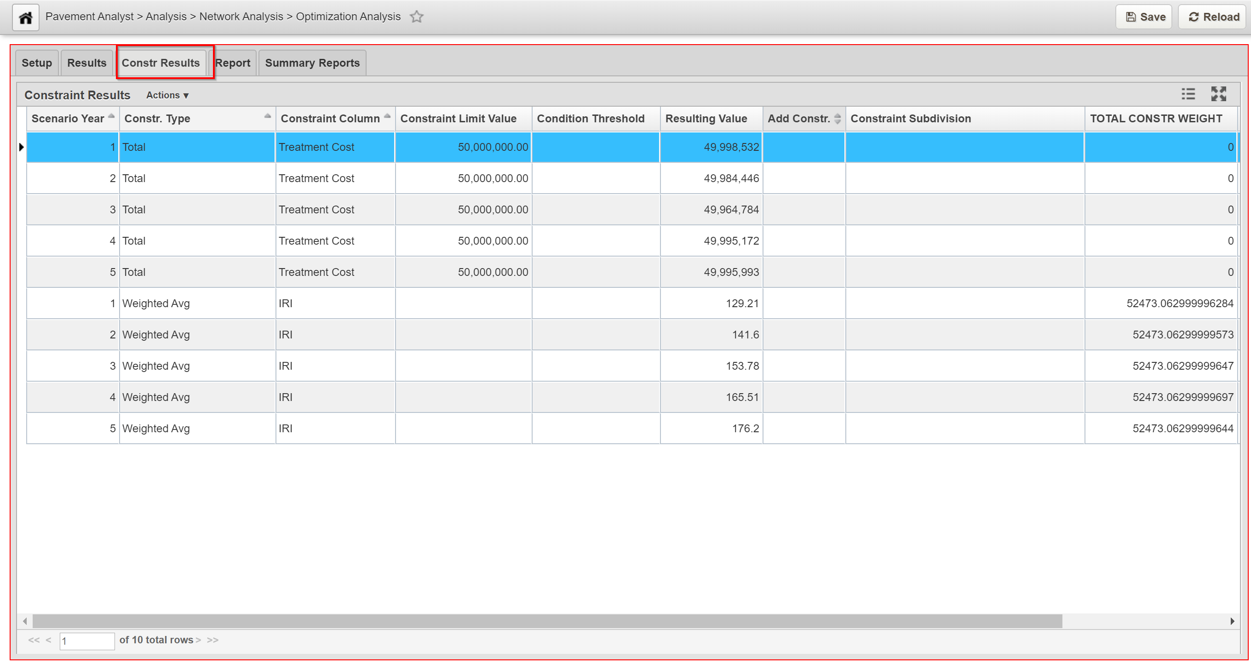Select the Report tab
The image size is (1251, 664).
coord(233,63)
